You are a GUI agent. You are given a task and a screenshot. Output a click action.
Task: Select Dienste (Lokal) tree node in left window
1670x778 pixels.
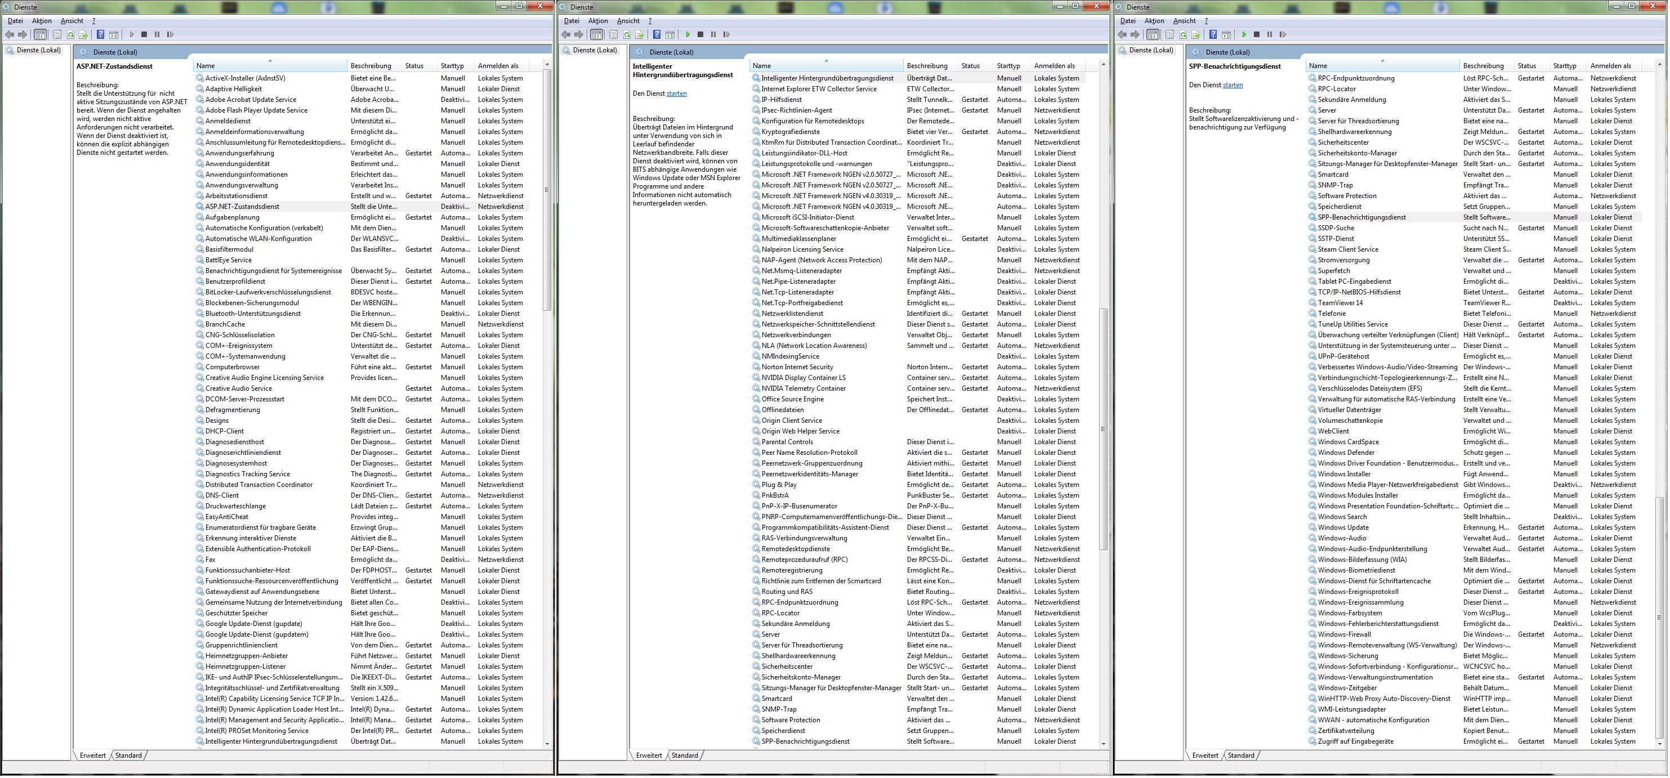pyautogui.click(x=38, y=50)
